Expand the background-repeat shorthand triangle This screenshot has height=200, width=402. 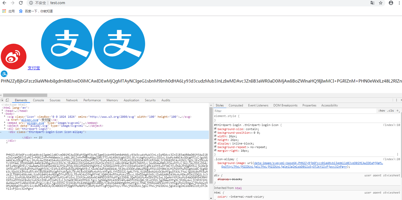click(x=249, y=147)
